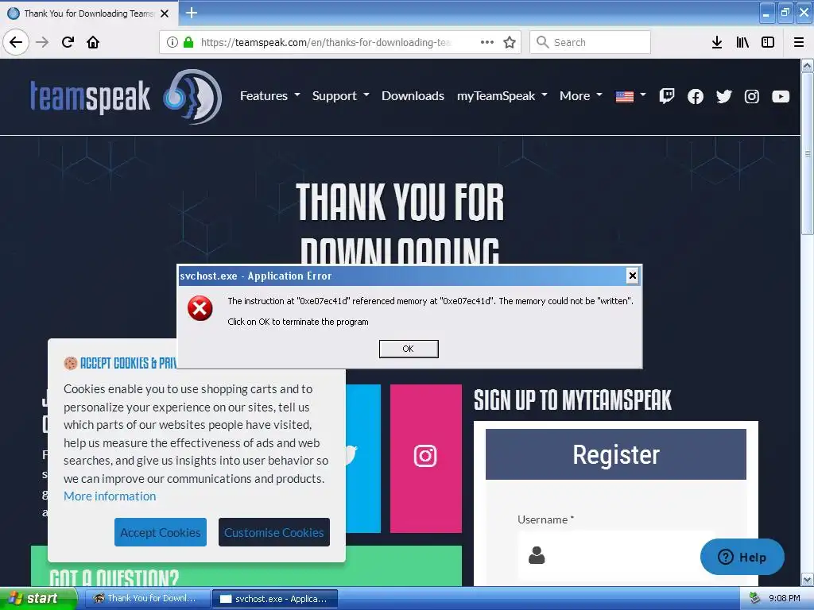Click the scrollbar down arrow
814x610 pixels.
click(x=808, y=579)
